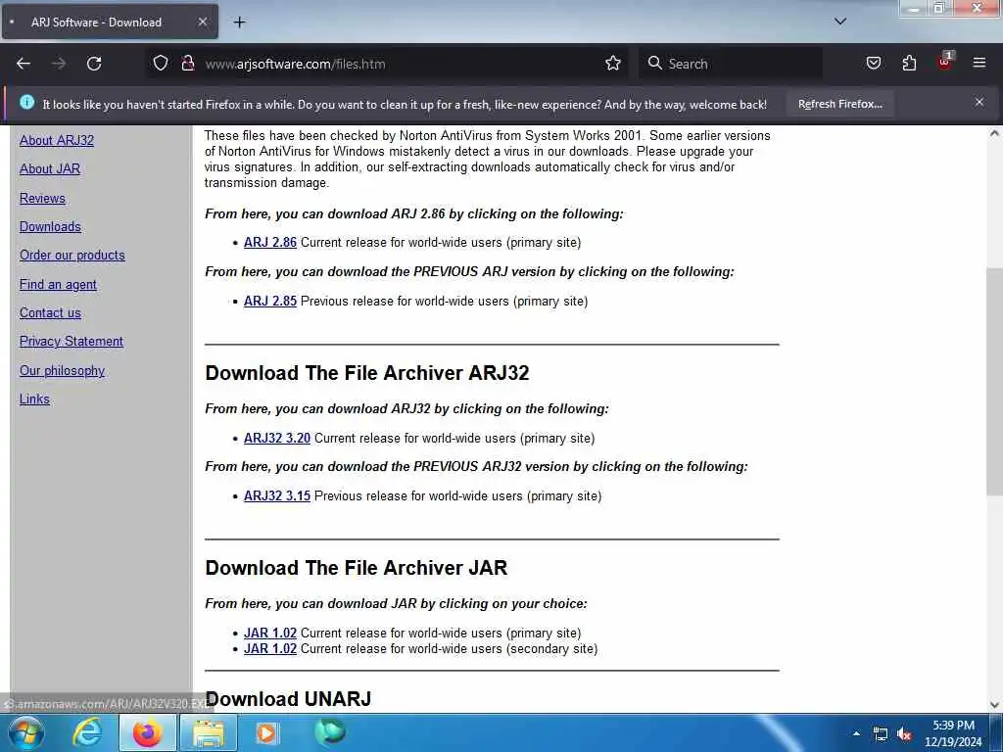
Task: Click the heading Download The File Archiver ARJ32
Action: tap(367, 373)
